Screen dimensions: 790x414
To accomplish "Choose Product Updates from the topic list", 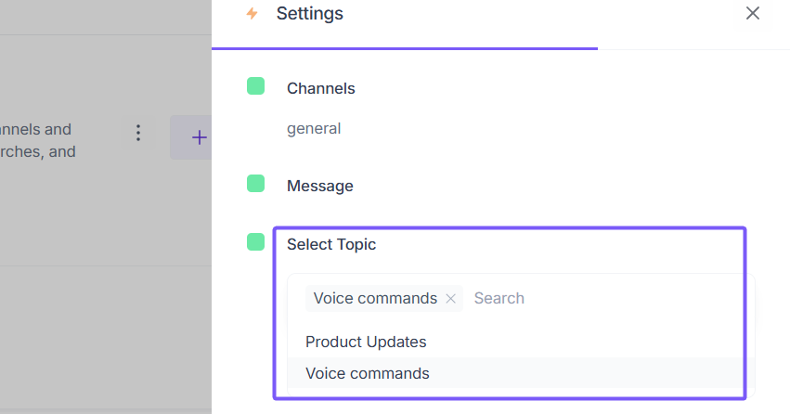I will [x=366, y=342].
